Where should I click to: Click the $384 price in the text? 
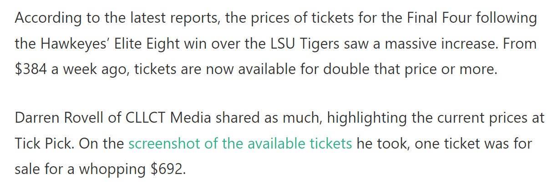(30, 70)
